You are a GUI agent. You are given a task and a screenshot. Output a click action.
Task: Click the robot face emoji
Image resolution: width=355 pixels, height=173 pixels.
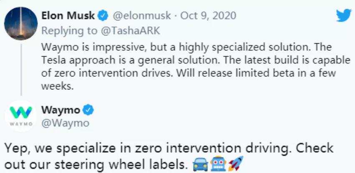218,163
